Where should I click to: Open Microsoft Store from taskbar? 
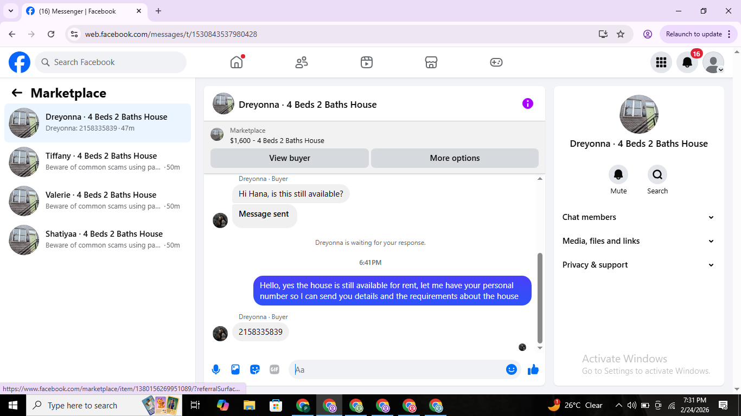click(x=276, y=405)
